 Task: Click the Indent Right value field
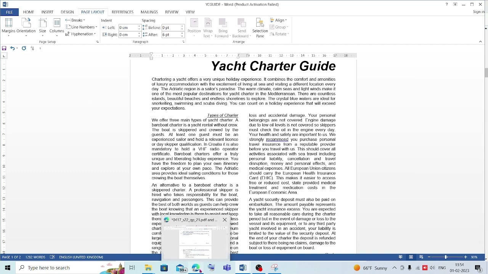128,35
